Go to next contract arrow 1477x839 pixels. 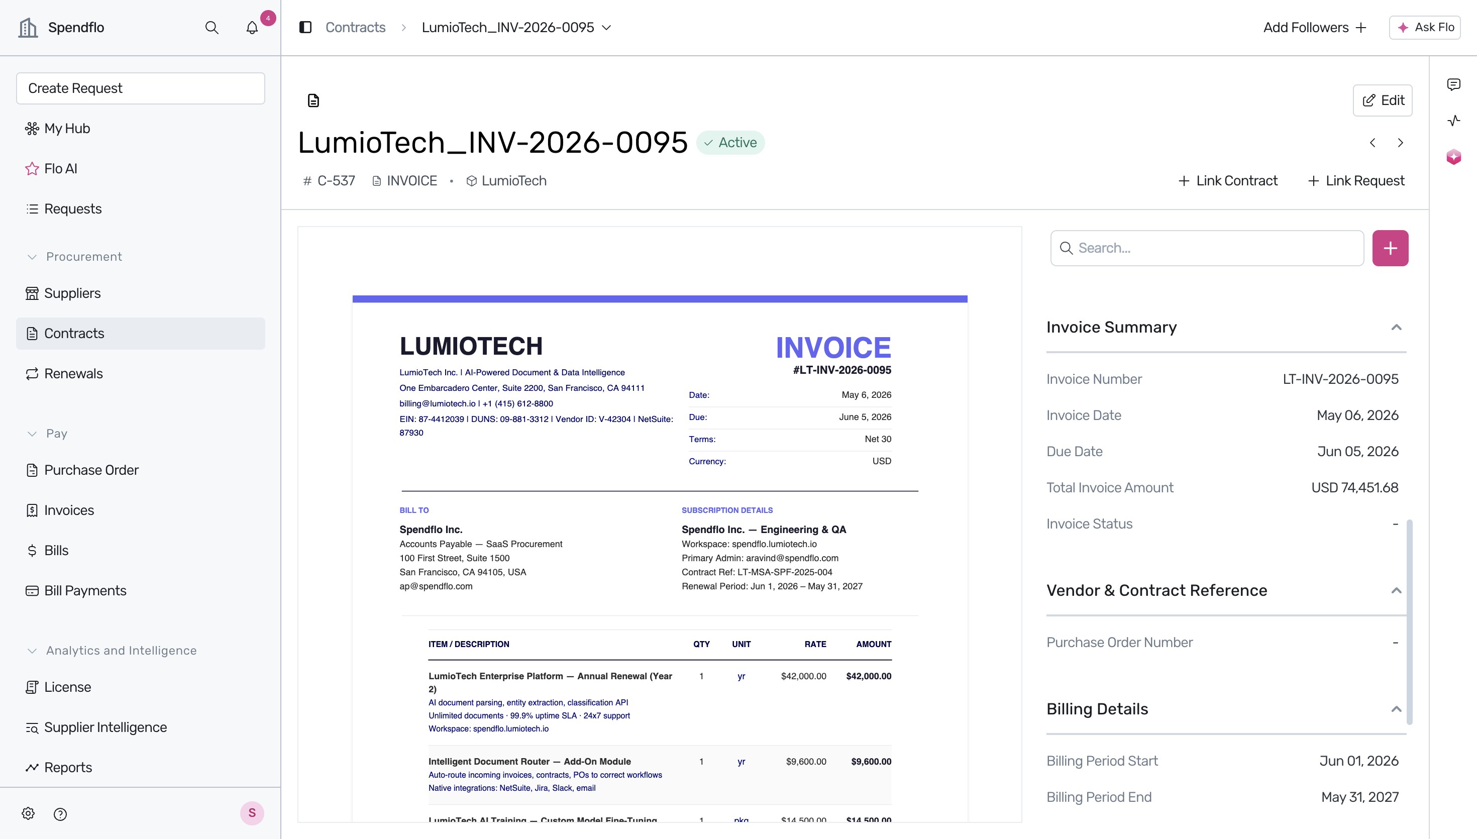[1400, 143]
